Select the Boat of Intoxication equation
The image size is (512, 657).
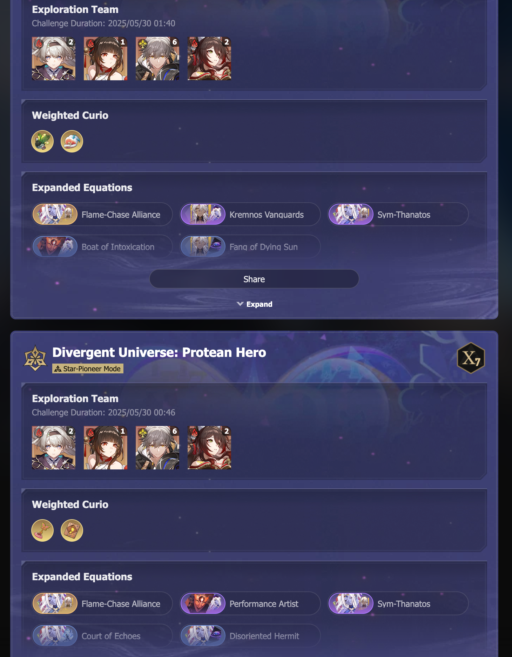pos(102,247)
